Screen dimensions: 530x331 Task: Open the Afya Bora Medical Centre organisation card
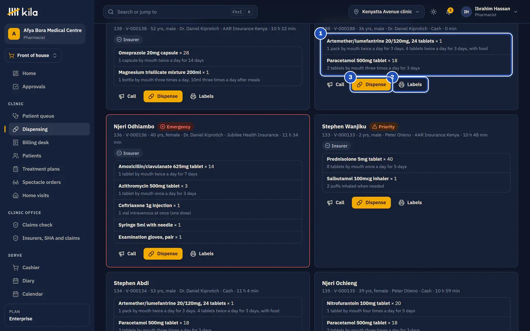(x=45, y=34)
